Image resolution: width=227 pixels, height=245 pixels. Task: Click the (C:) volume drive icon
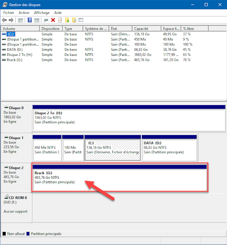point(4,34)
